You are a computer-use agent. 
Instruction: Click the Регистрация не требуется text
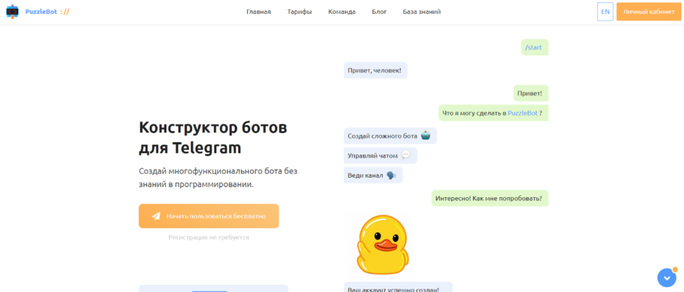[x=208, y=237]
